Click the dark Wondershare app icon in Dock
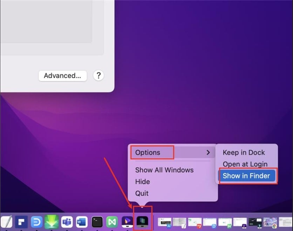The height and width of the screenshot is (231, 293). click(x=142, y=222)
